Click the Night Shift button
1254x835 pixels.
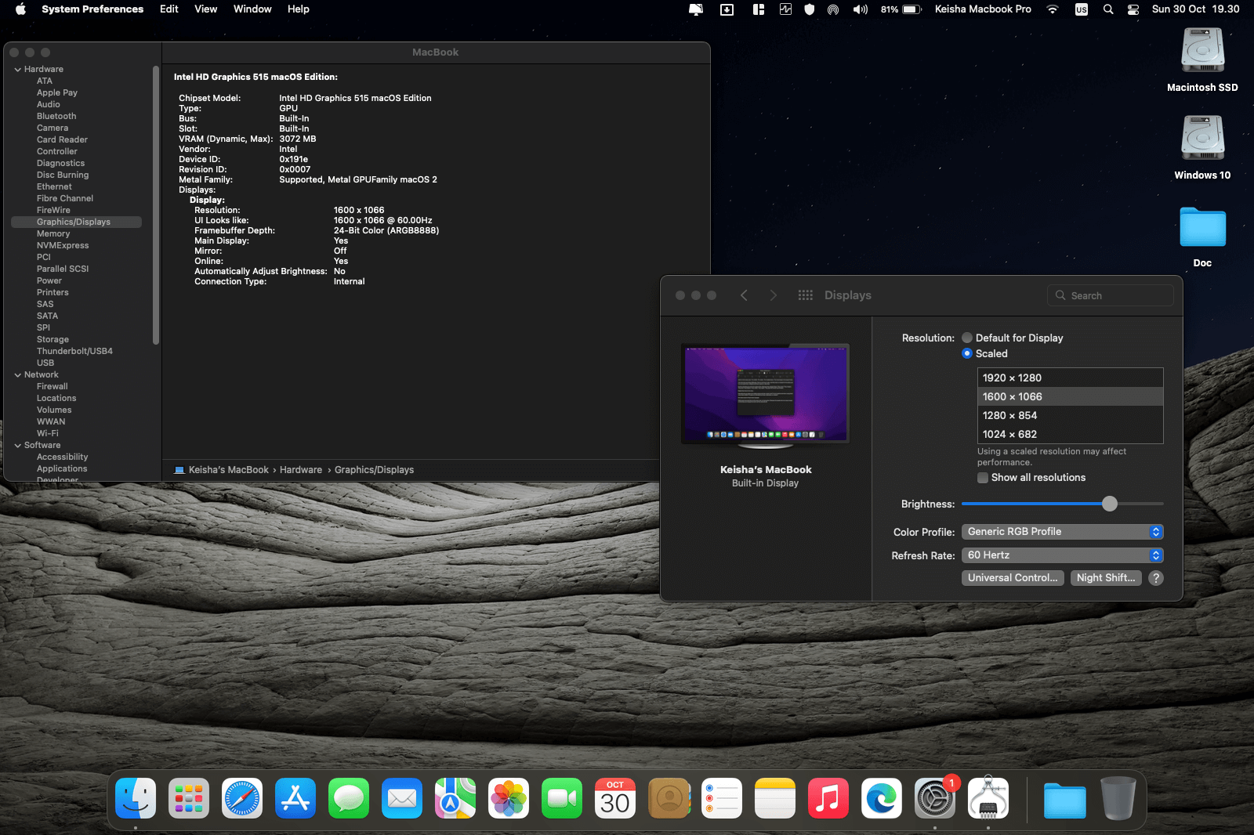coord(1105,578)
